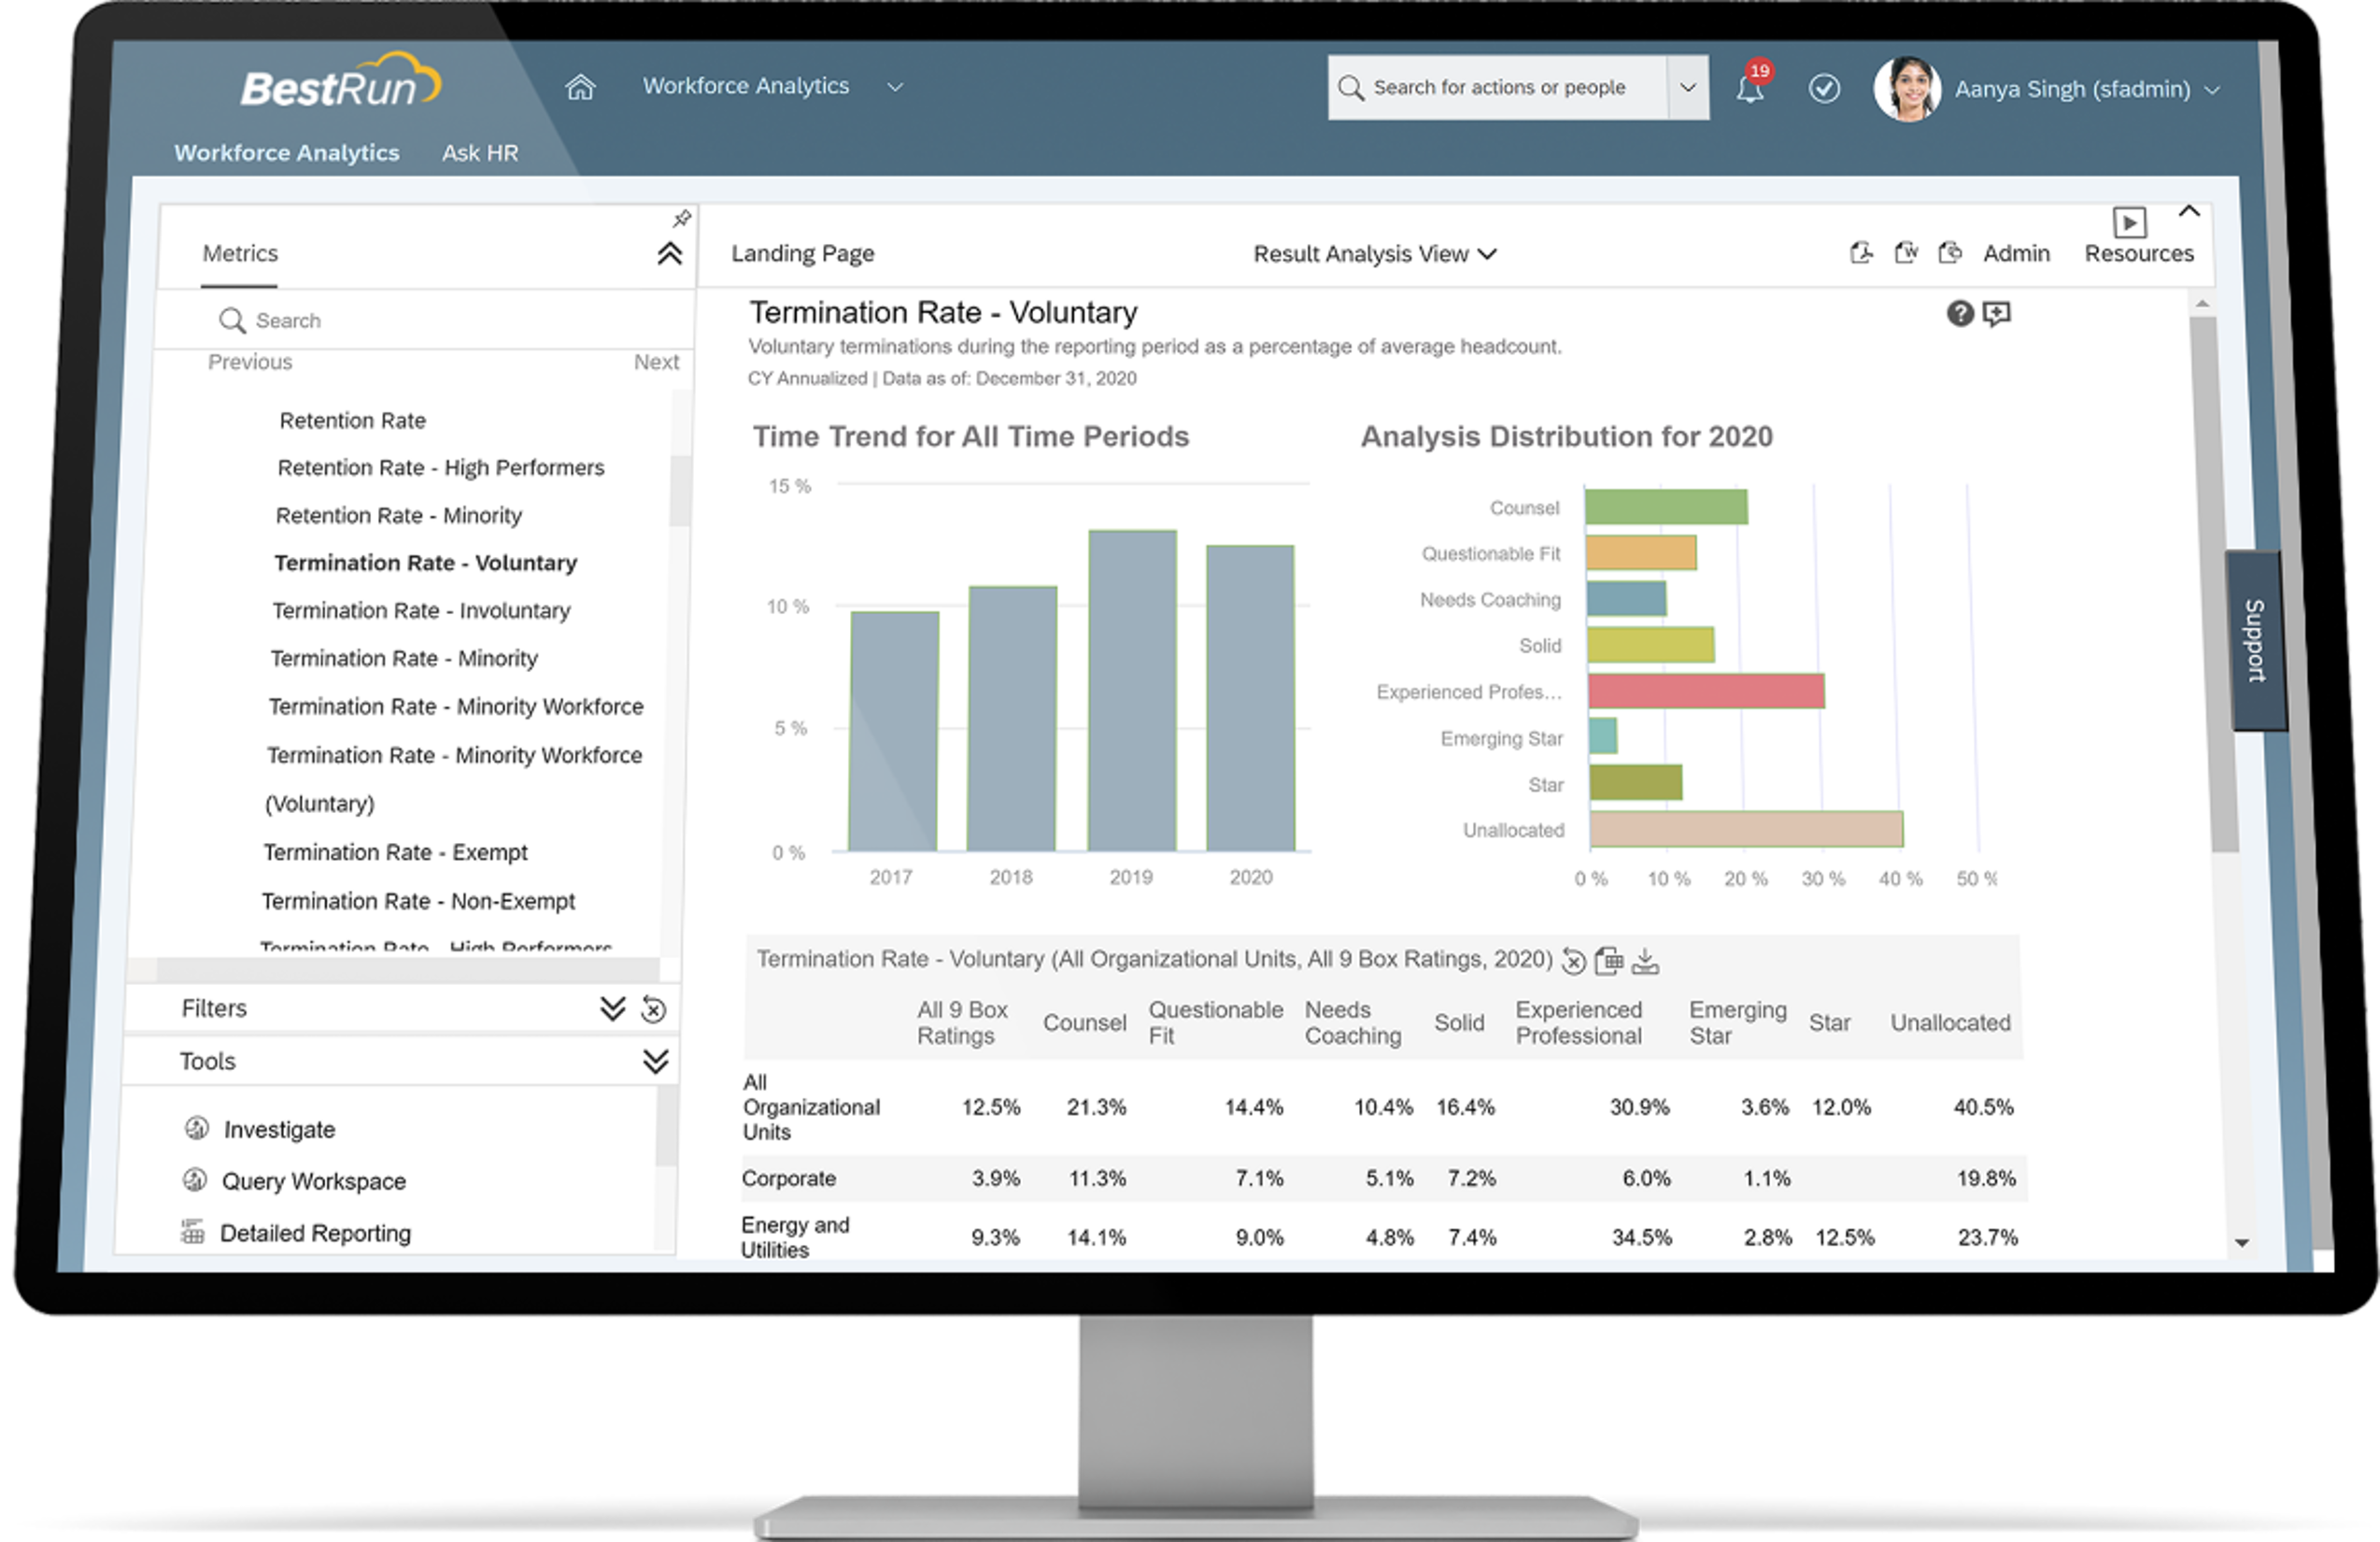Click the checkmark to-do icon in header
The height and width of the screenshot is (1542, 2380).
coord(1824,89)
